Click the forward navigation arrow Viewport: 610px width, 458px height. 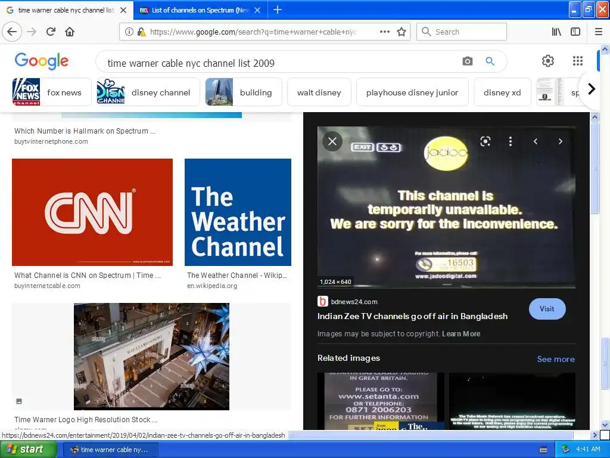click(x=32, y=32)
